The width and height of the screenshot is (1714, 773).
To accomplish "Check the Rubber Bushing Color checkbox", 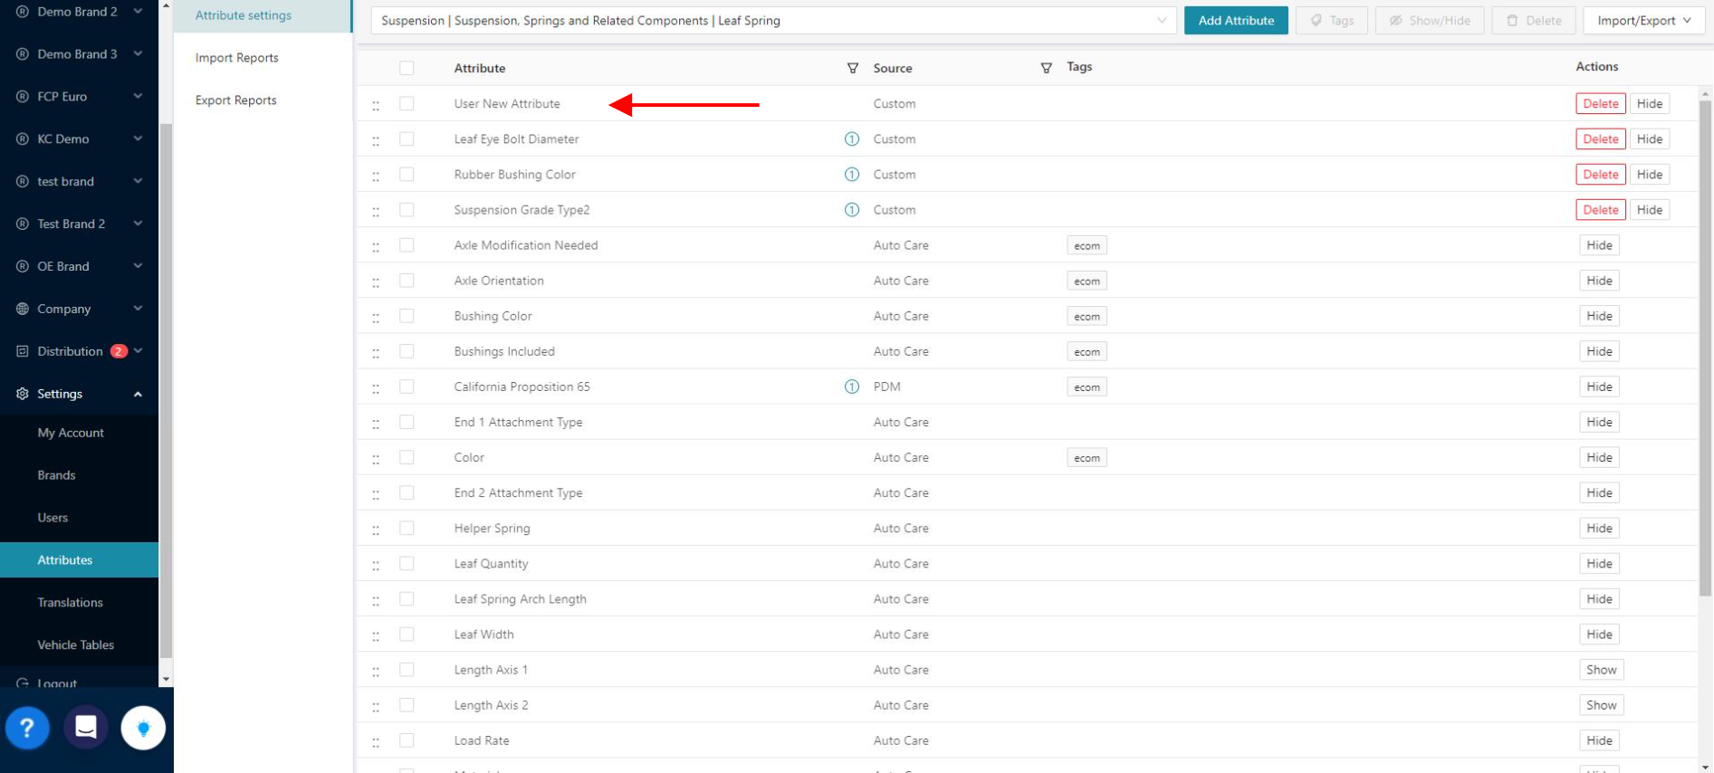I will [x=407, y=174].
